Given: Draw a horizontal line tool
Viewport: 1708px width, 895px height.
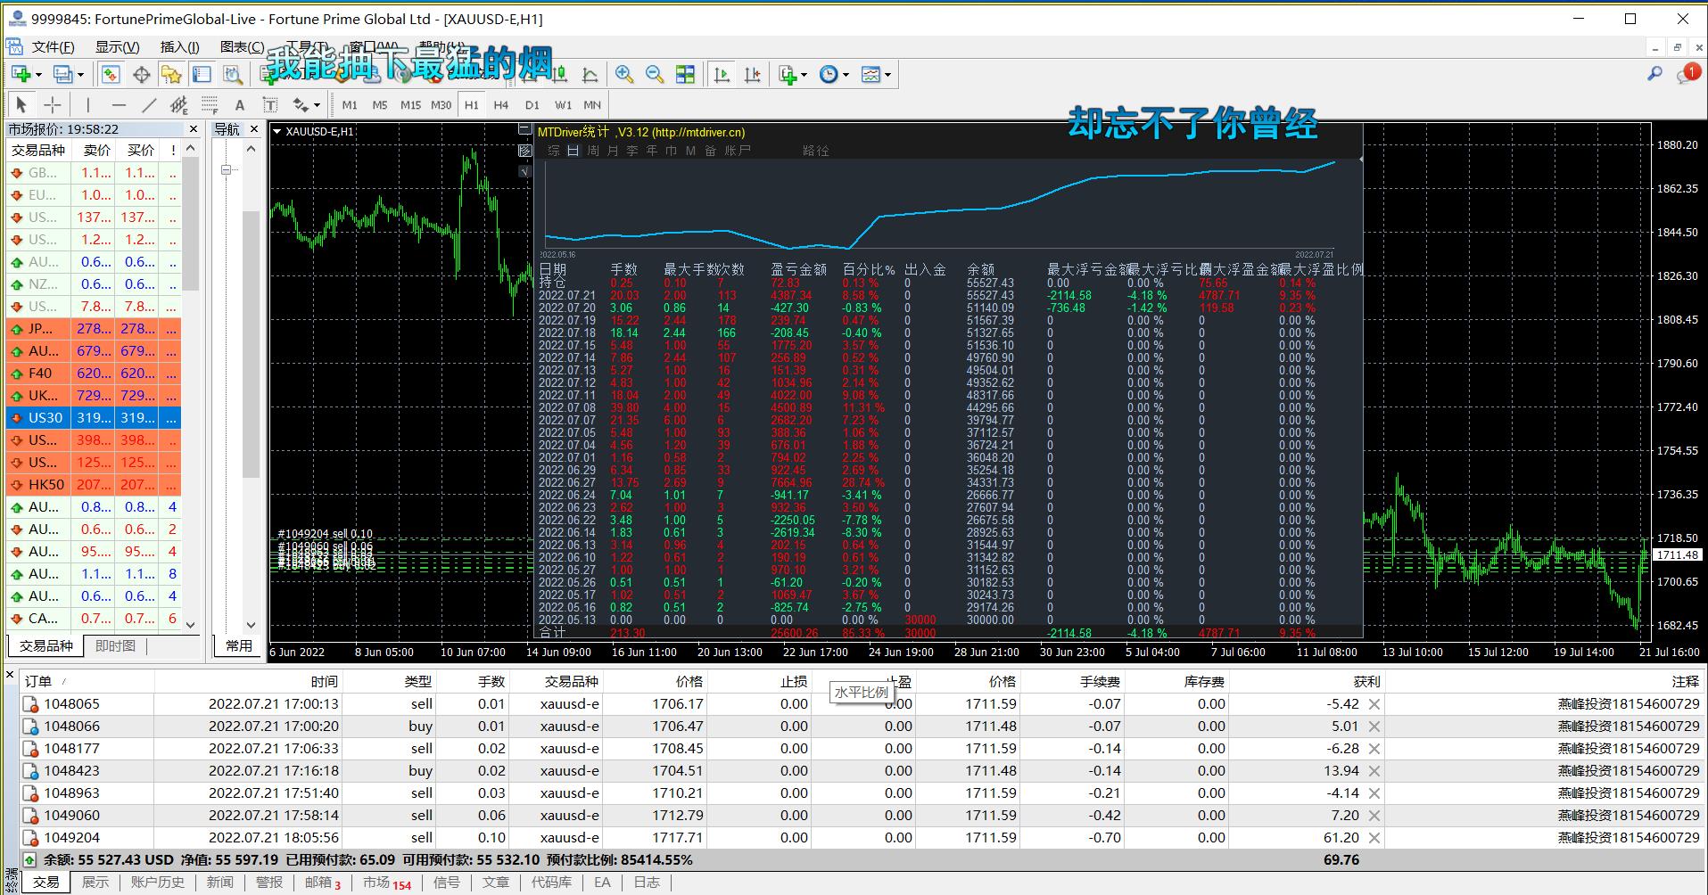Looking at the screenshot, I should pos(119,104).
